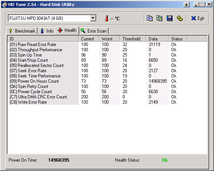Click the Threshold column header
The height and width of the screenshot is (171, 214).
click(x=133, y=39)
